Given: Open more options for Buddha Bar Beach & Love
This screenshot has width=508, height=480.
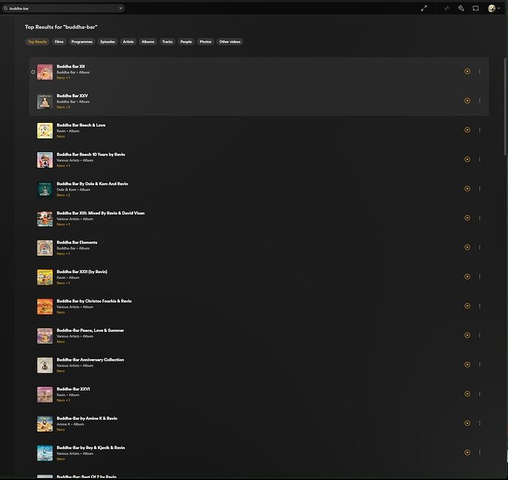Looking at the screenshot, I should [x=480, y=130].
